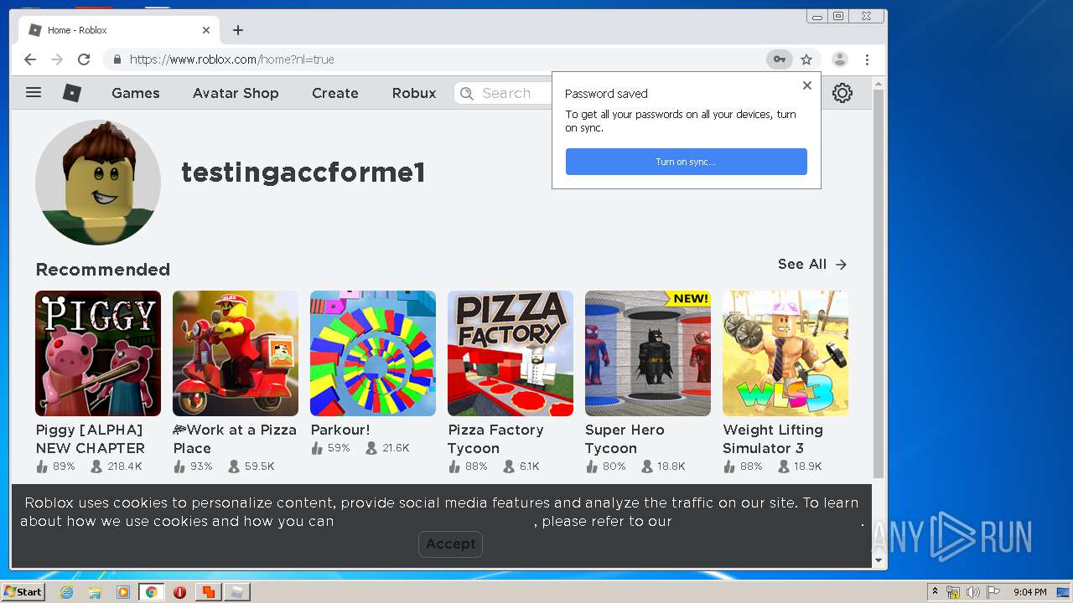Click the page vertical scrollbar thumb
The width and height of the screenshot is (1073, 603).
point(879,283)
